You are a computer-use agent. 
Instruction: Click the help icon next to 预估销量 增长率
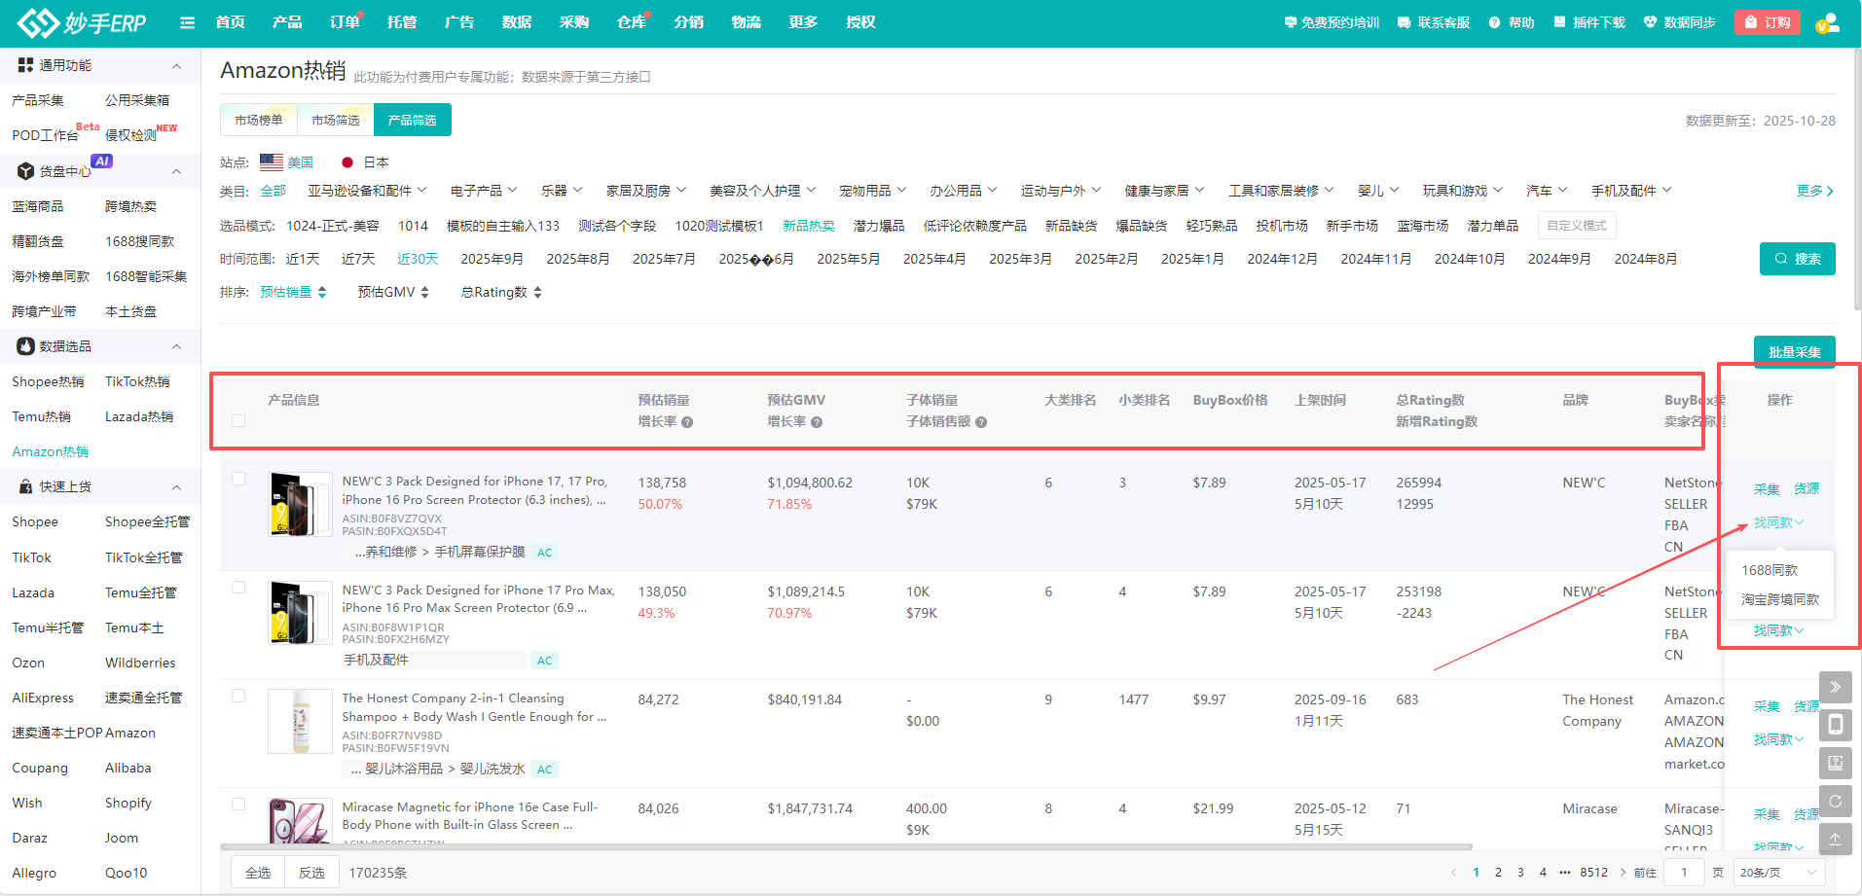pos(687,422)
